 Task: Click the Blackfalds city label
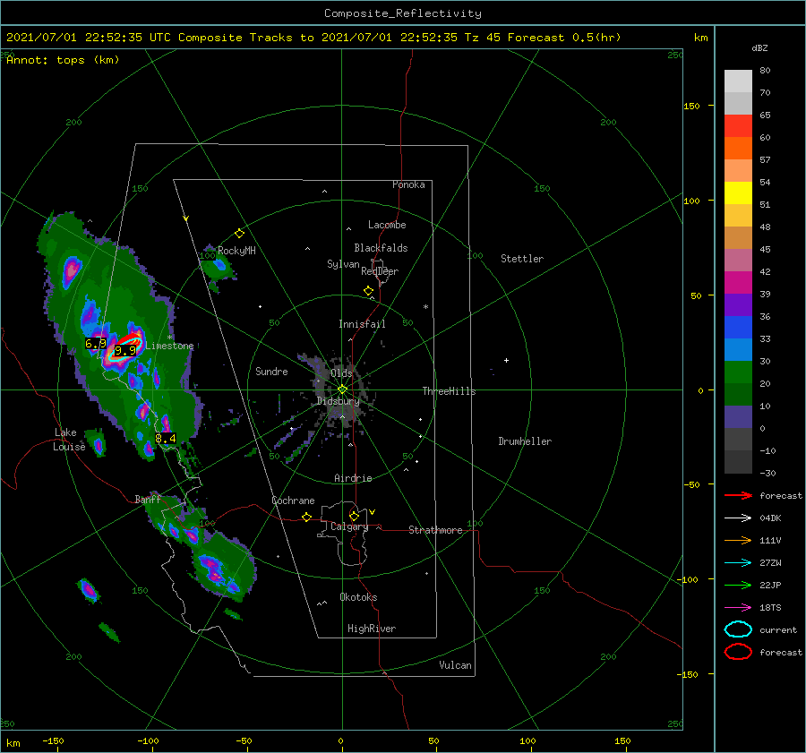click(381, 248)
